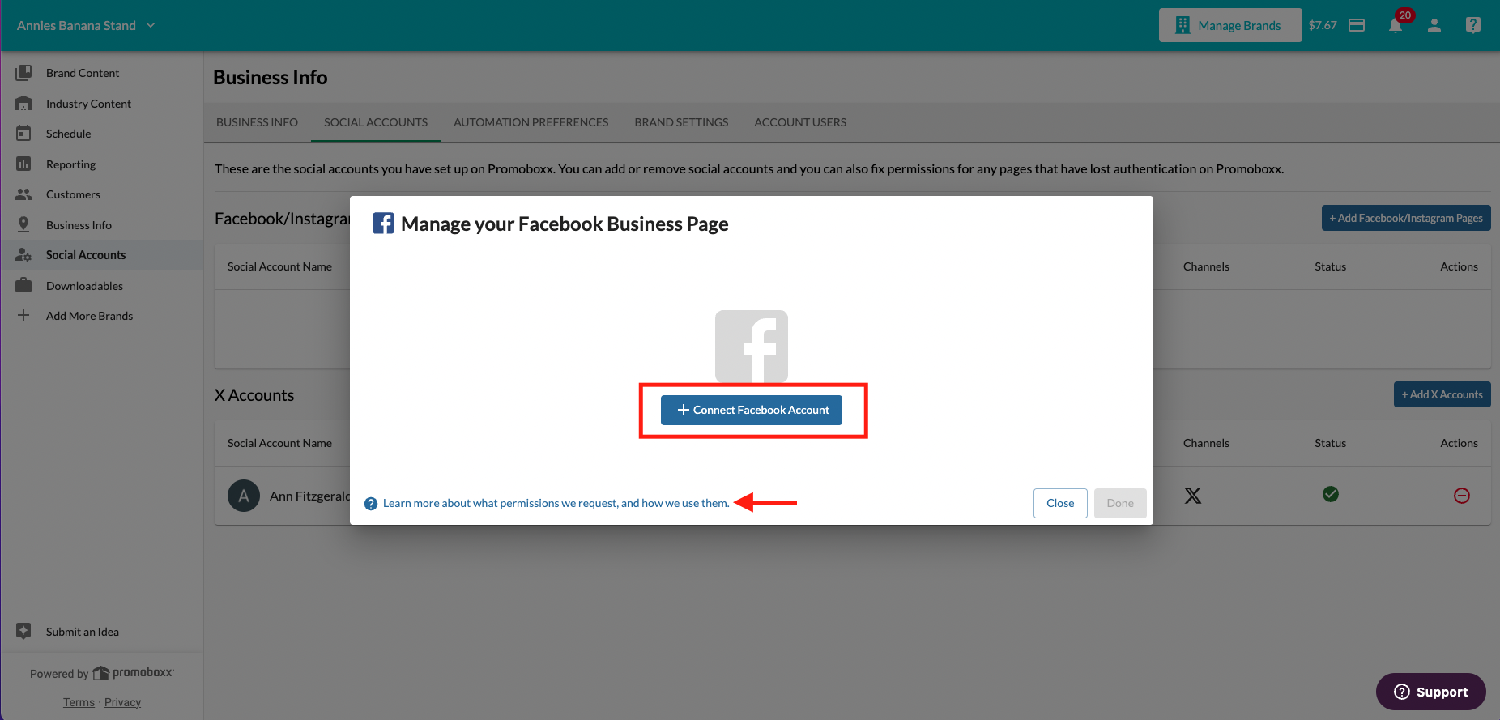Click the $7.67 balance amount

tap(1323, 25)
